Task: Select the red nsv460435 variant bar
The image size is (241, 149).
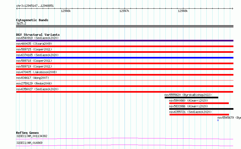Action: click(x=125, y=46)
